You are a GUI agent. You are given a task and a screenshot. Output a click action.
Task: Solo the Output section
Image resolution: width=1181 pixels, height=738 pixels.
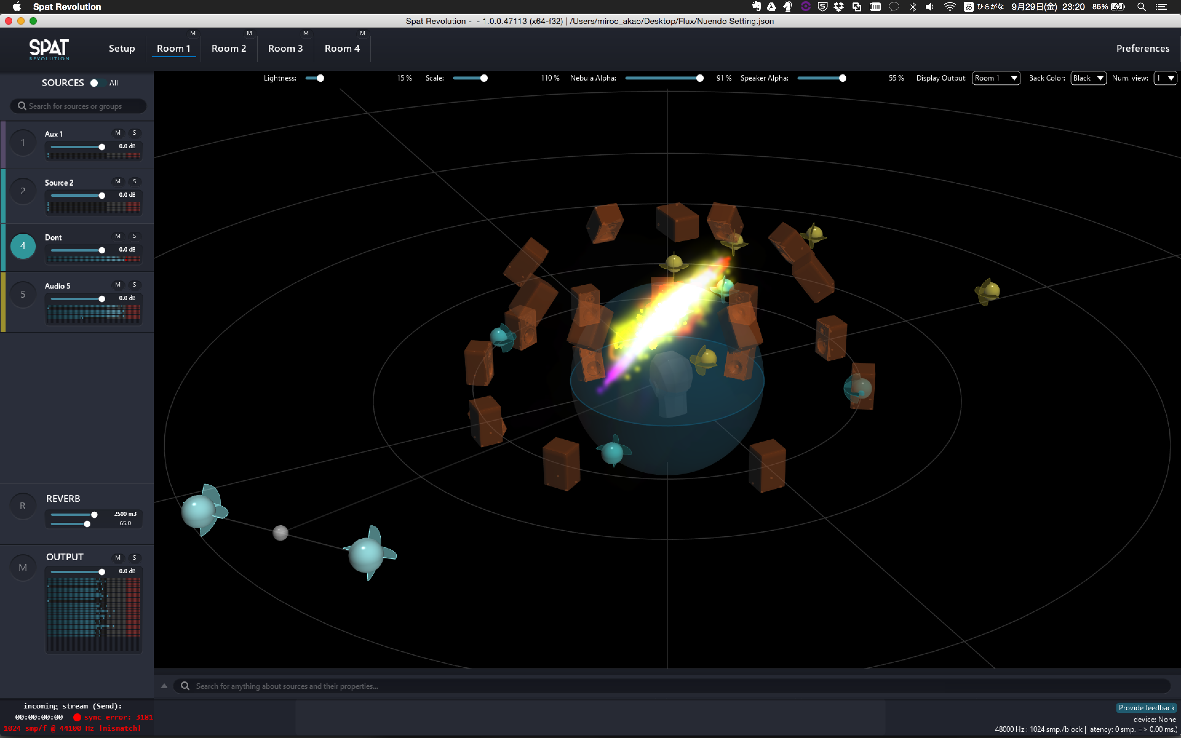[135, 557]
